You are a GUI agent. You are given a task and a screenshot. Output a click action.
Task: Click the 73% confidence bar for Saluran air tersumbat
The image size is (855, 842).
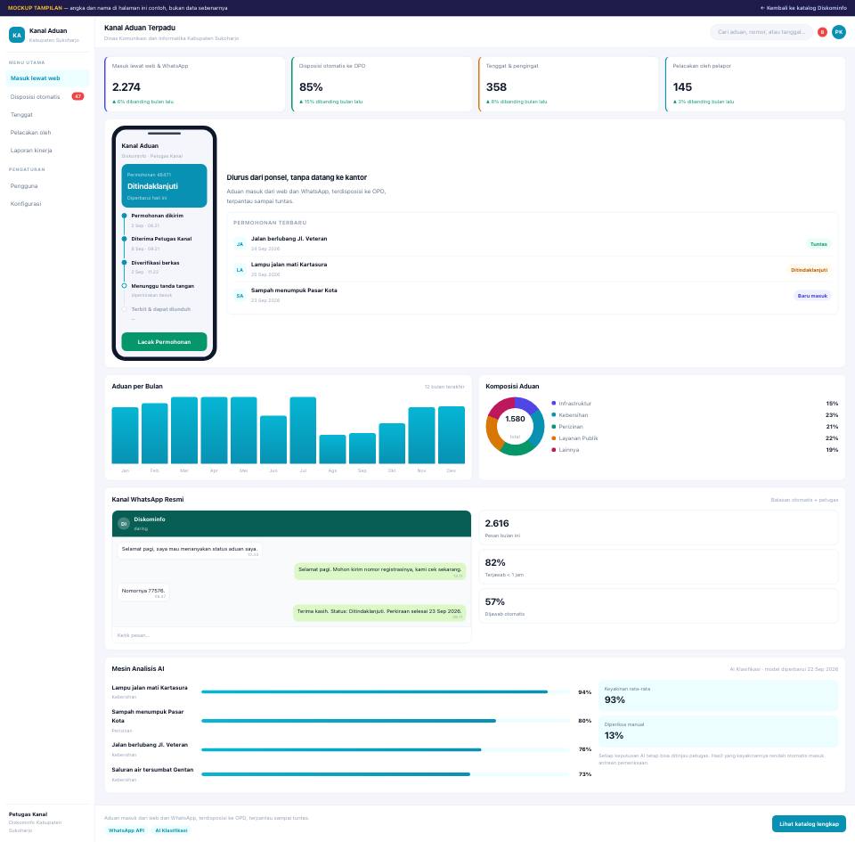386,774
